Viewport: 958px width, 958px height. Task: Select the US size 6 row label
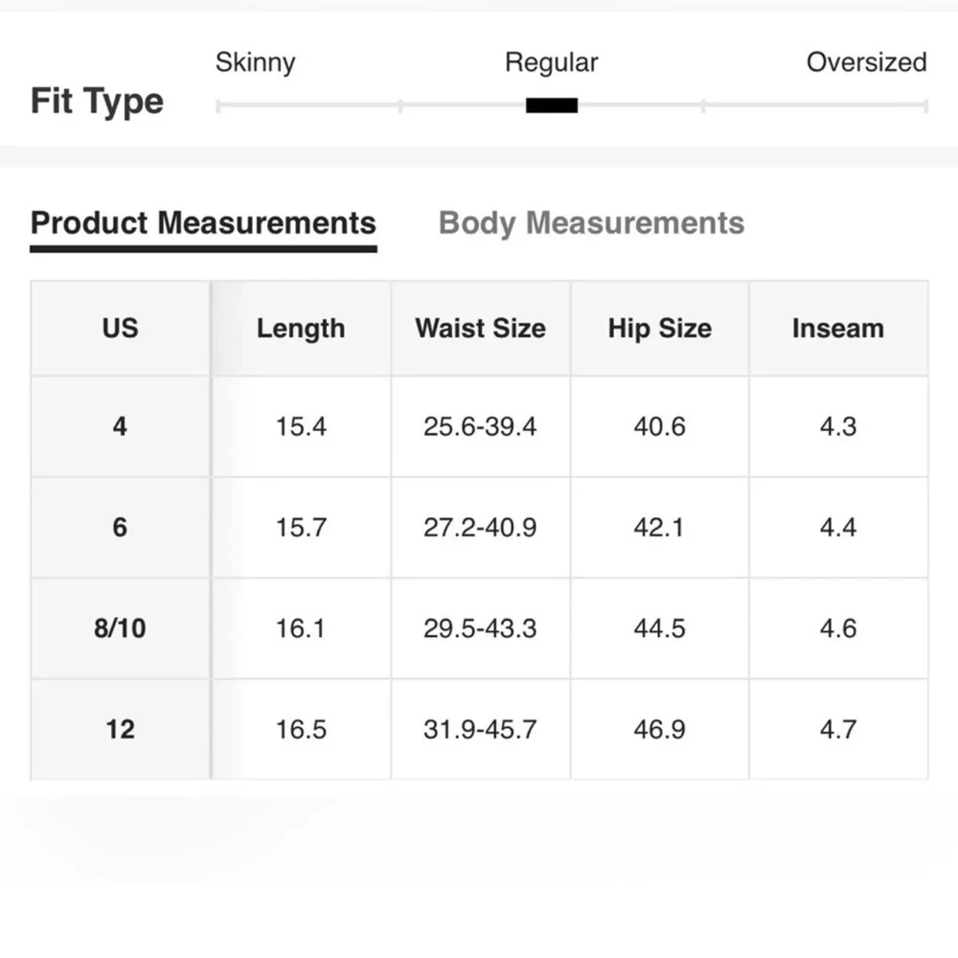click(x=121, y=527)
